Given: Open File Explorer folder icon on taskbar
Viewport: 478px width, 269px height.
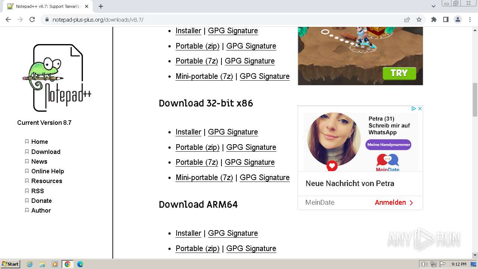Looking at the screenshot, I should pyautogui.click(x=42, y=264).
